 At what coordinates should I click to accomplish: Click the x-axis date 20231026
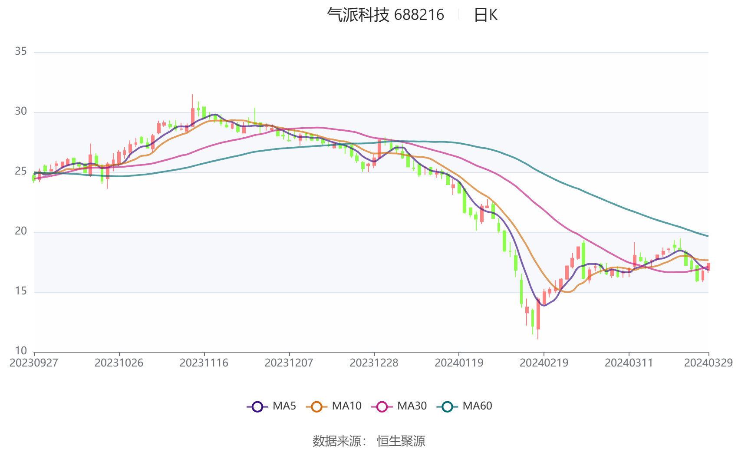coord(119,363)
